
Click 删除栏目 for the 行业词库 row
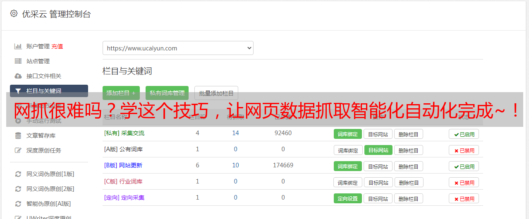pos(409,182)
